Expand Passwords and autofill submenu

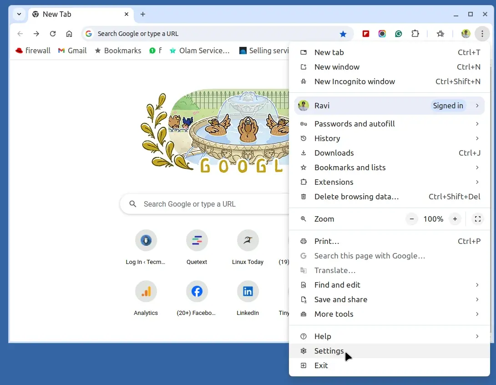390,124
